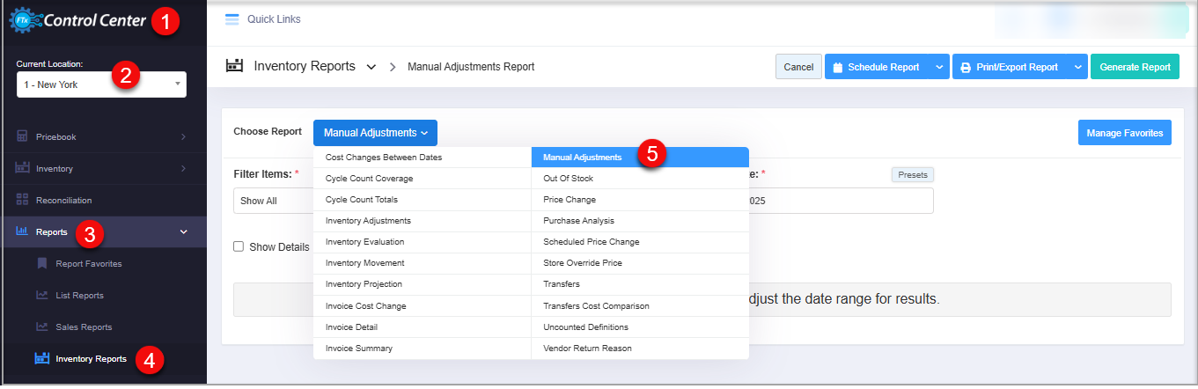
Task: Click the Reports bar chart icon
Action: click(x=23, y=231)
